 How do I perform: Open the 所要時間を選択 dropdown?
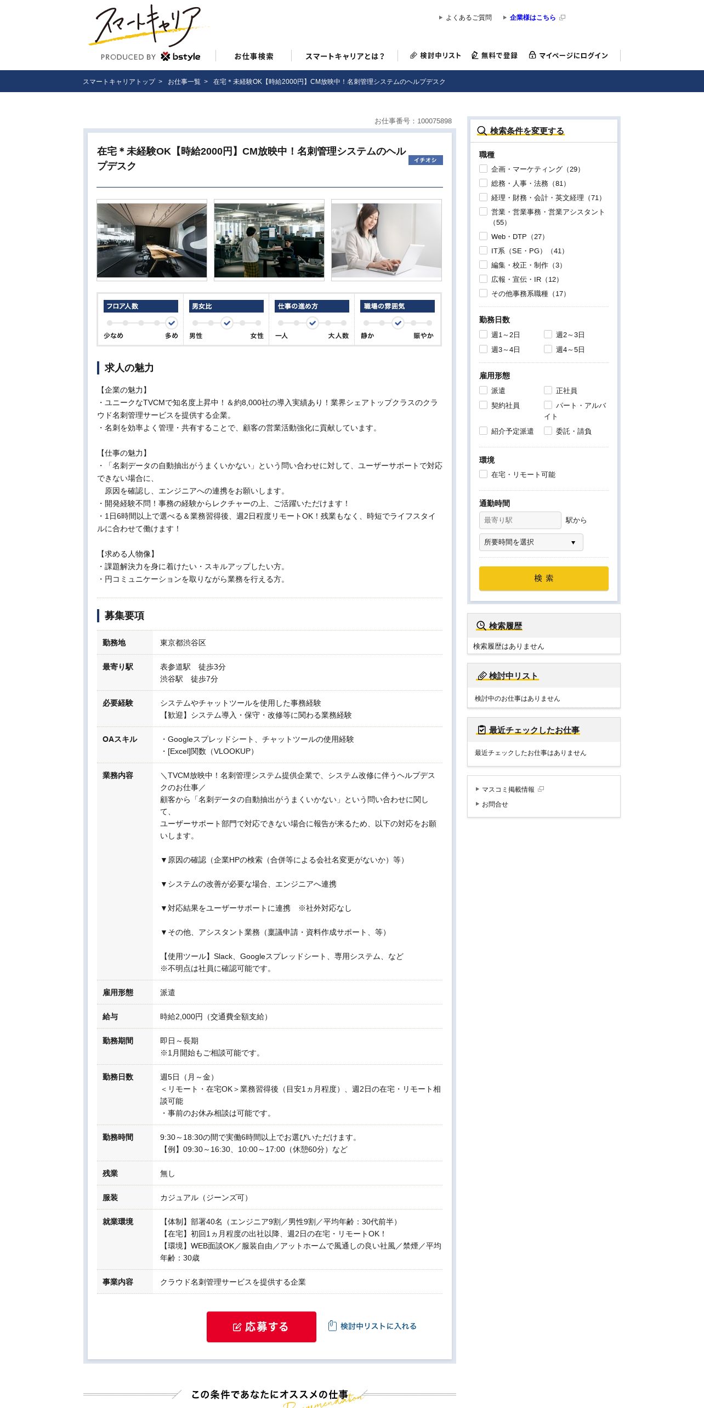pos(531,542)
